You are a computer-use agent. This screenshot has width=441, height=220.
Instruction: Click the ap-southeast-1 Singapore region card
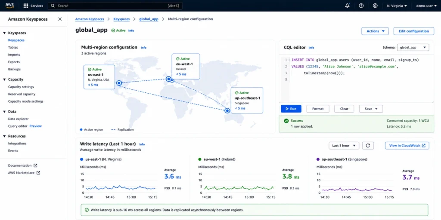point(247,100)
